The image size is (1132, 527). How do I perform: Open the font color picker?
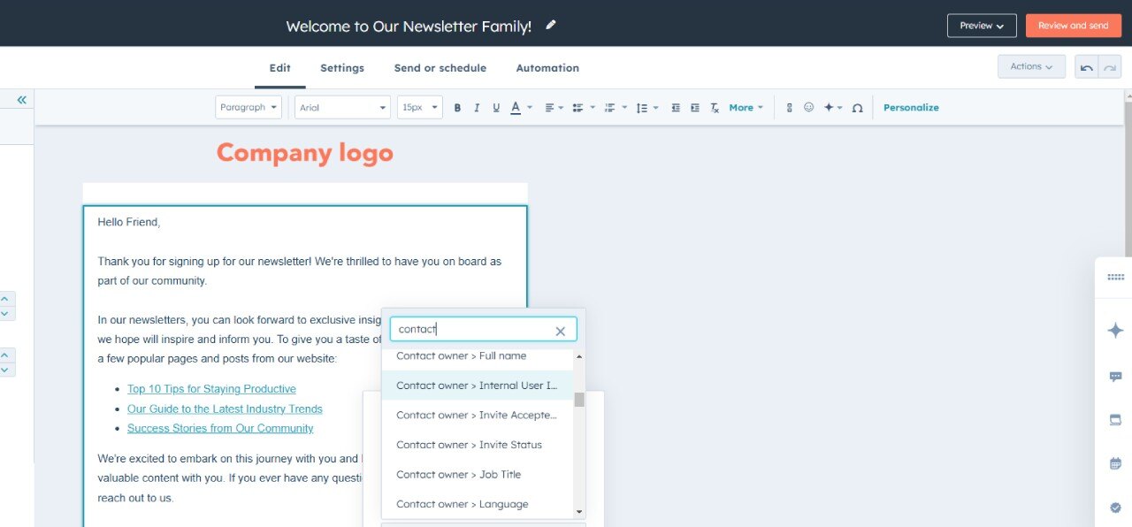(x=517, y=107)
